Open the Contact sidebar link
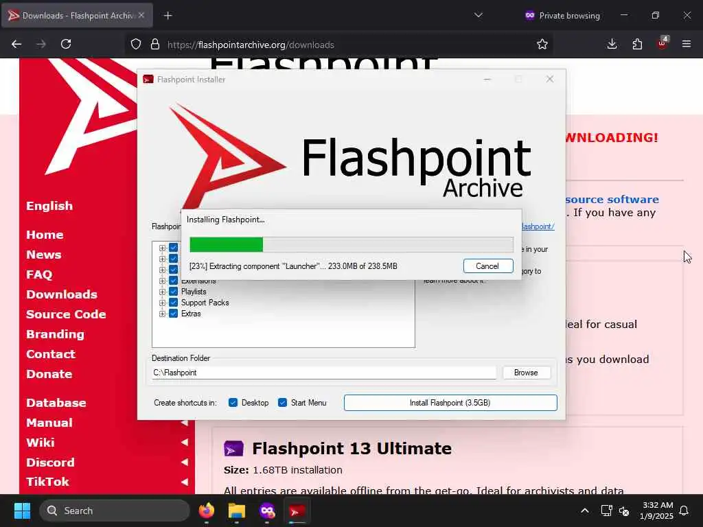 [51, 354]
